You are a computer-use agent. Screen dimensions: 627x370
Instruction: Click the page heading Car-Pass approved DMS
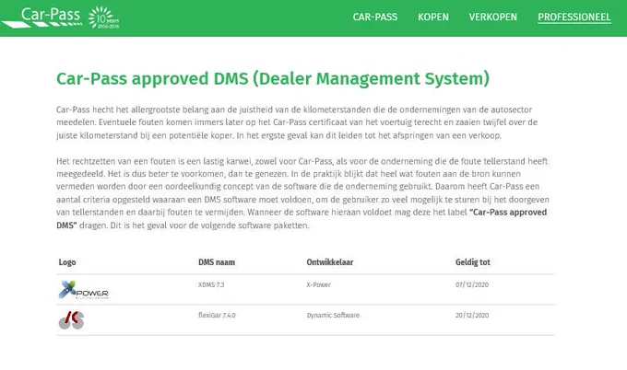click(273, 78)
